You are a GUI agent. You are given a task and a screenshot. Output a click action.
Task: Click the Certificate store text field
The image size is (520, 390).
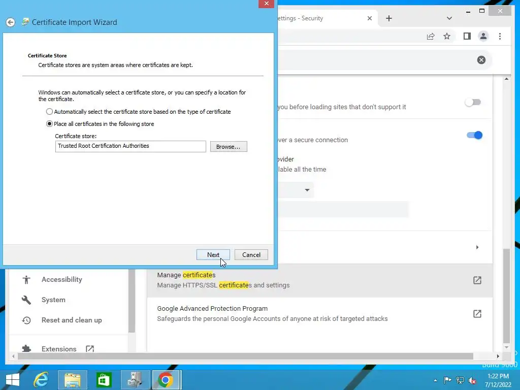pyautogui.click(x=131, y=146)
